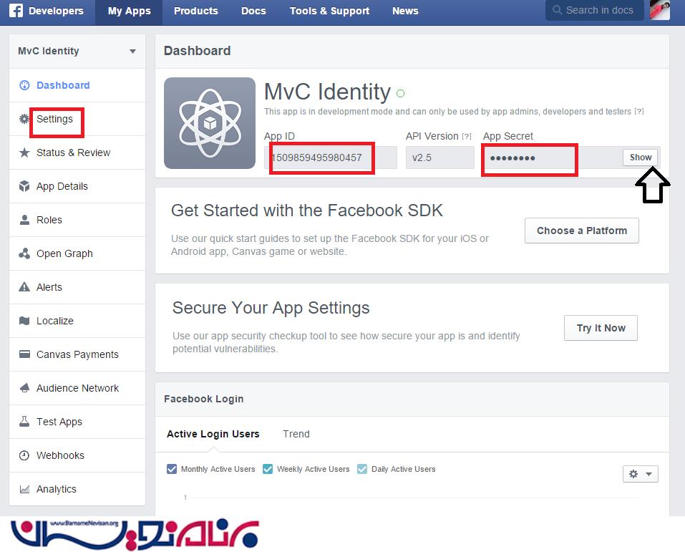Click the MvC Identity atom app icon
The height and width of the screenshot is (552, 685).
click(x=210, y=123)
